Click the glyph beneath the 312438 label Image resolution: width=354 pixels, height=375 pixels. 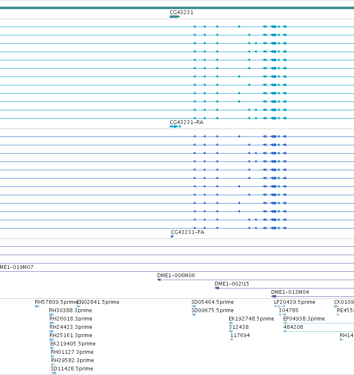(231, 331)
